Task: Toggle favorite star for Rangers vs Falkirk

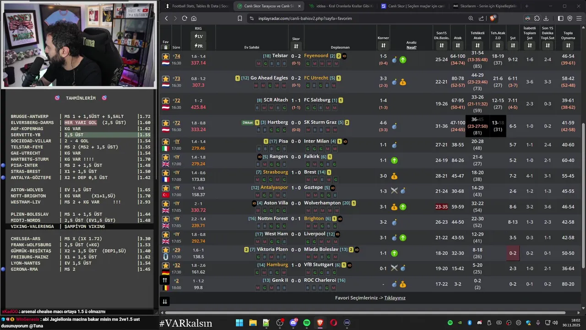Action: click(x=165, y=157)
